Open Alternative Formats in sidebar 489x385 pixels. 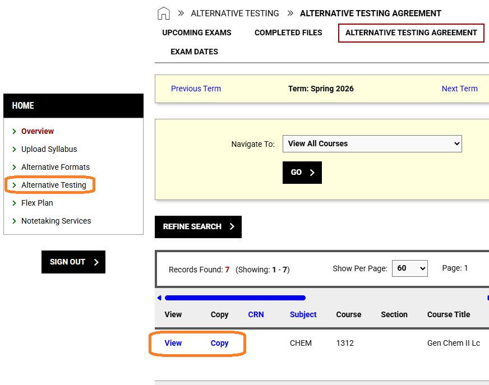[x=55, y=167]
